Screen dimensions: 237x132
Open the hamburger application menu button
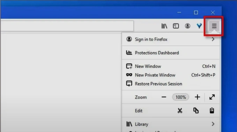pyautogui.click(x=214, y=26)
